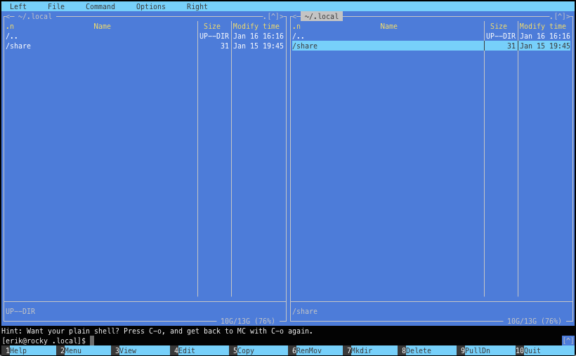Click left panel history forward arrow

[282, 16]
